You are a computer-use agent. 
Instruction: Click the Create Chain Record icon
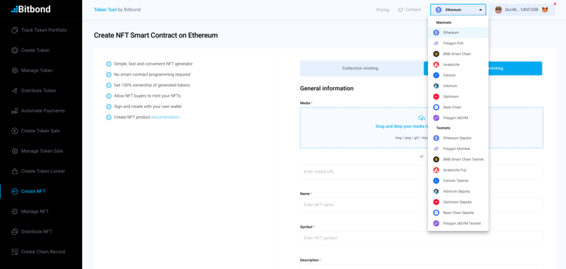click(x=14, y=252)
